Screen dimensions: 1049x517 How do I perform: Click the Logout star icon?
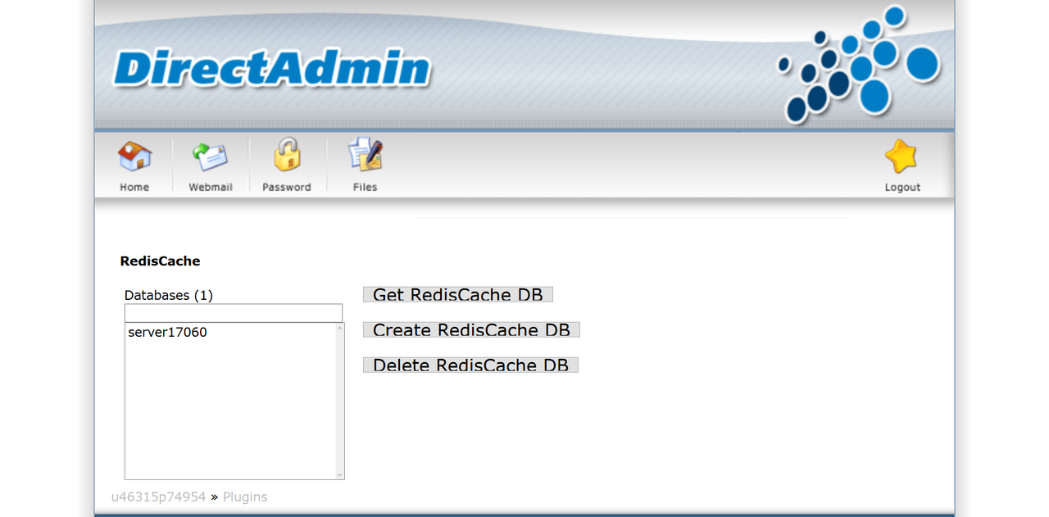coord(901,156)
